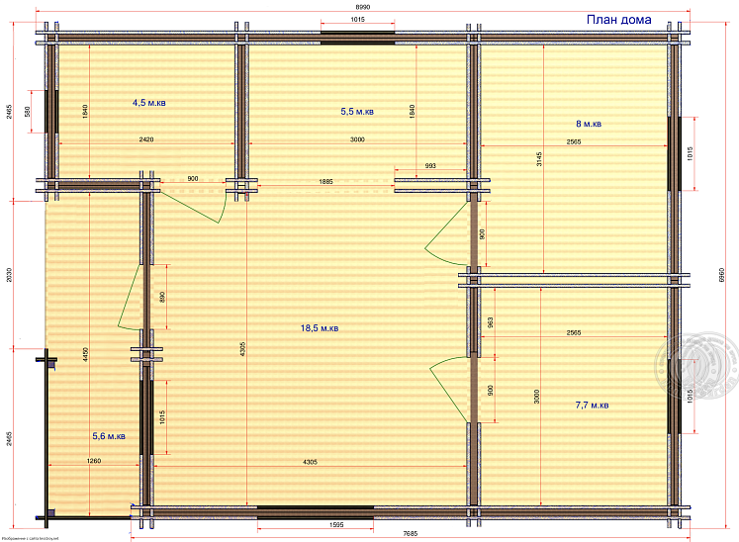The image size is (739, 542).
Task: Click the 8 м.кв room label
Action: tap(588, 125)
